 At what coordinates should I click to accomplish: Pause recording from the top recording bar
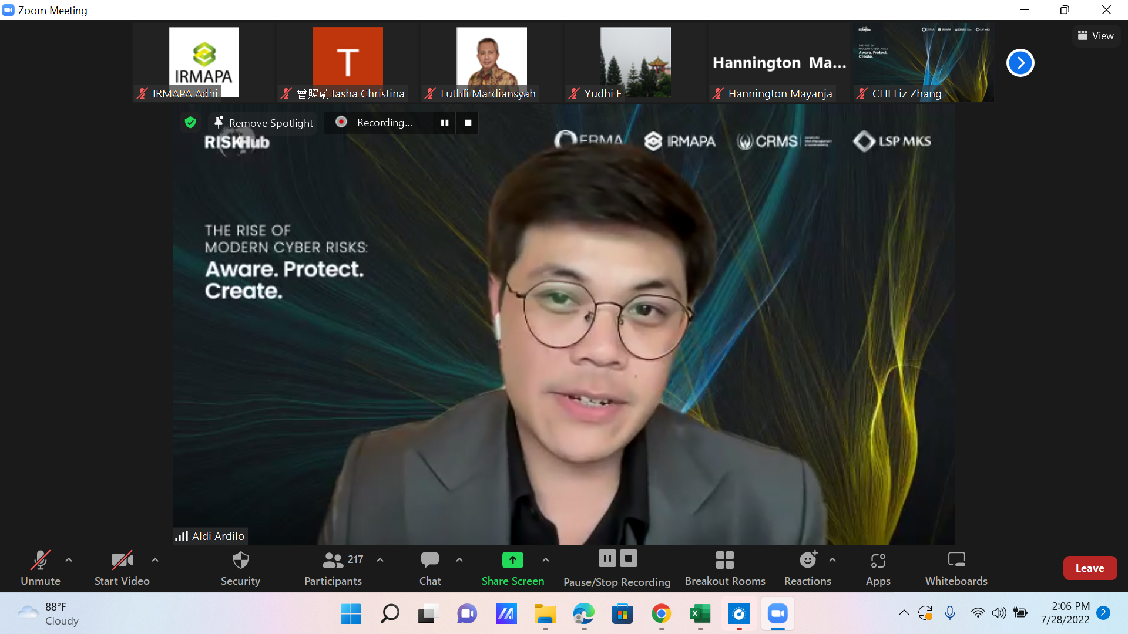[x=445, y=123]
